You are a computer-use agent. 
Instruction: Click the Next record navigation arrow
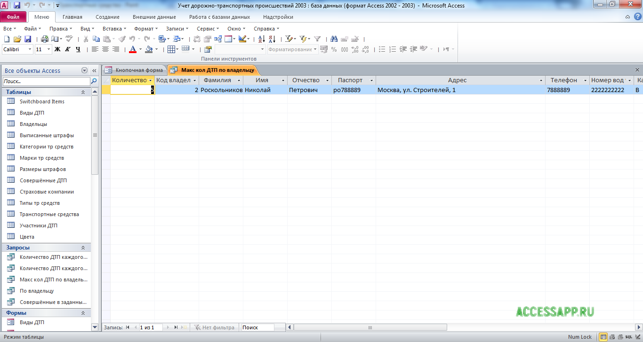(x=168, y=327)
